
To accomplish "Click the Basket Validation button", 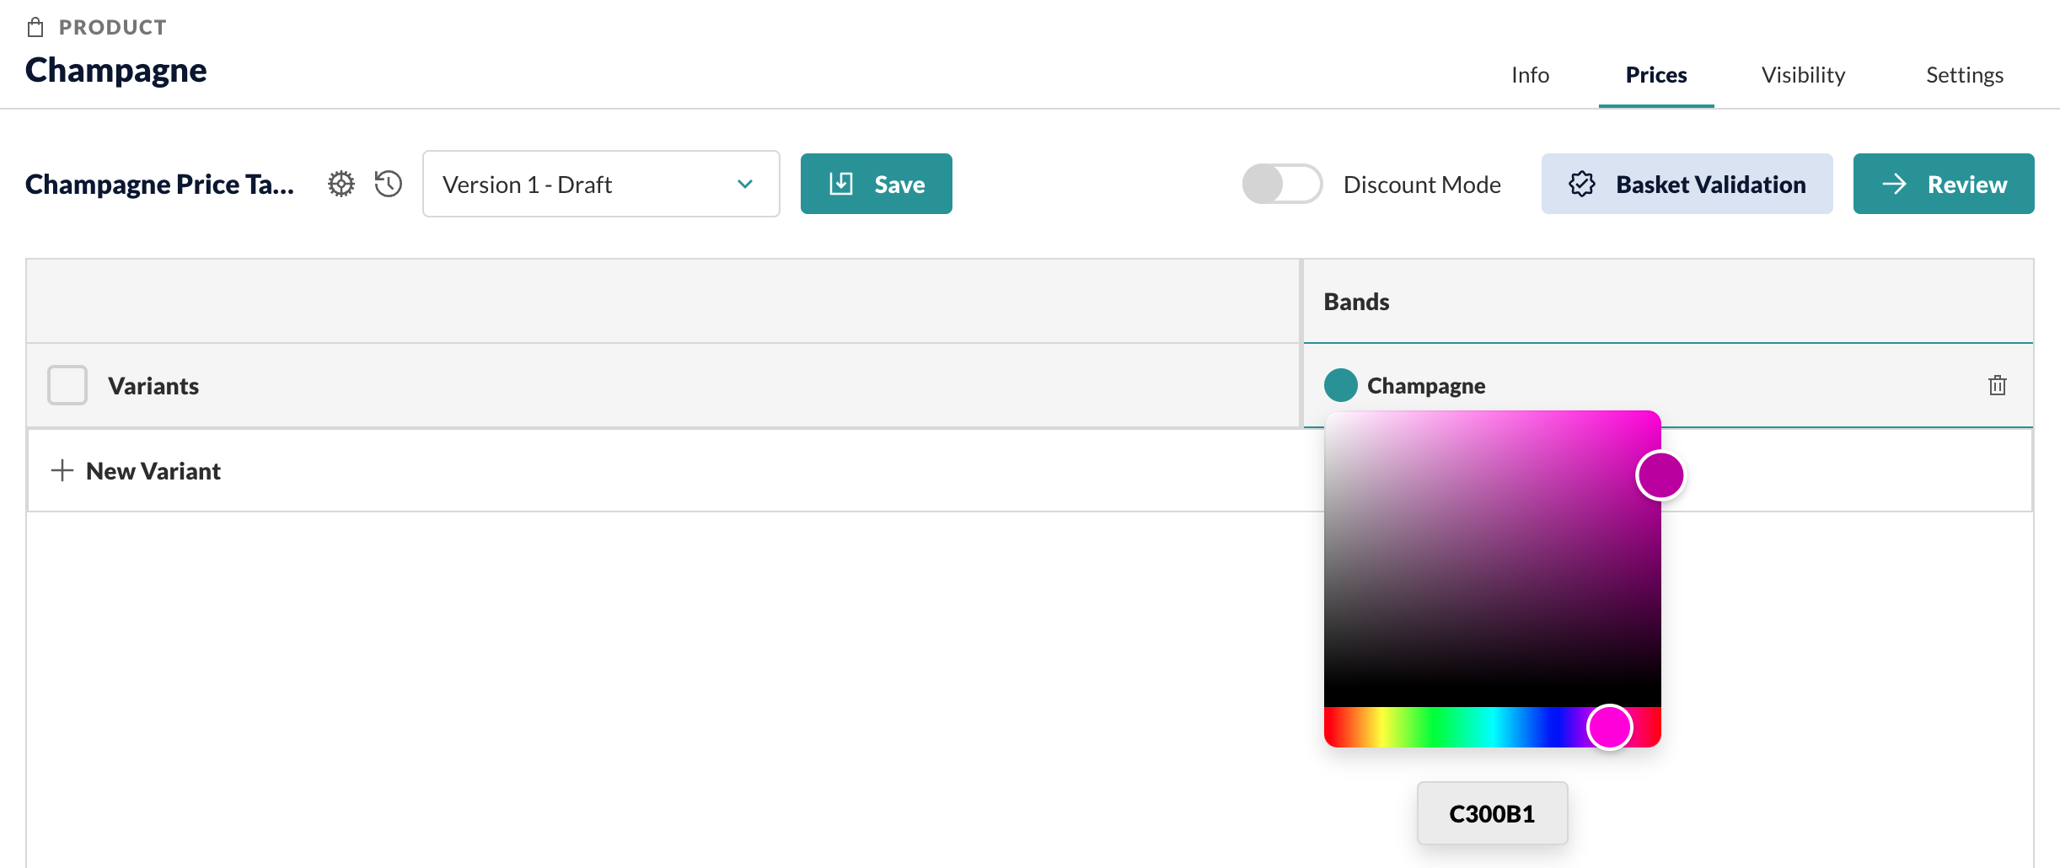I will pyautogui.click(x=1687, y=184).
